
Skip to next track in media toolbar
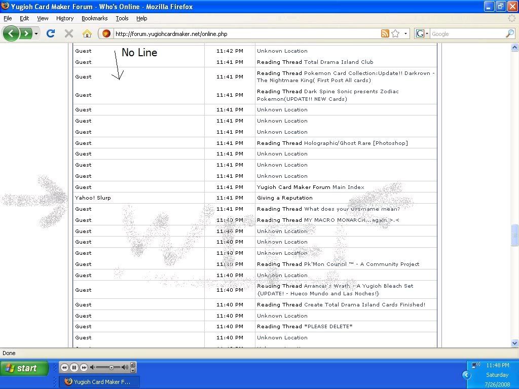(x=84, y=367)
